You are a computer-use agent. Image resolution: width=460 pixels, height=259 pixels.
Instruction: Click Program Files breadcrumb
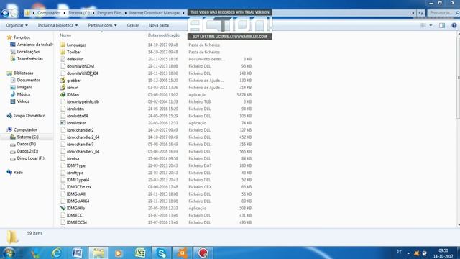tap(109, 13)
